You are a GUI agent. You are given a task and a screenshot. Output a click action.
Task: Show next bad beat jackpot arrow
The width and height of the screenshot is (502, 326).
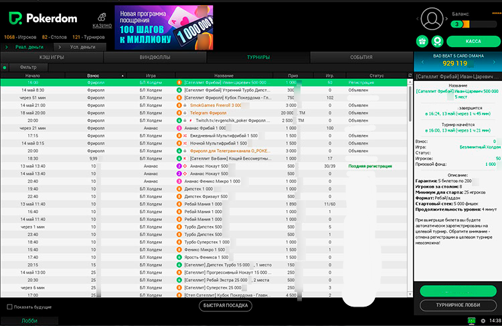[x=494, y=62]
